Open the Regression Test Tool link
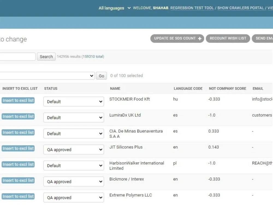This screenshot has width=273, height=205. [192, 8]
